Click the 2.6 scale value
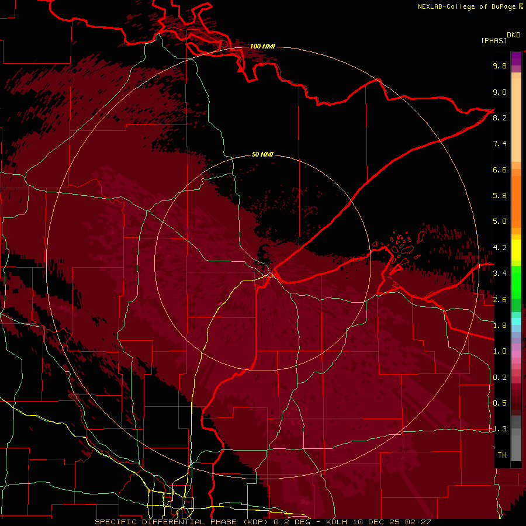 [x=500, y=300]
